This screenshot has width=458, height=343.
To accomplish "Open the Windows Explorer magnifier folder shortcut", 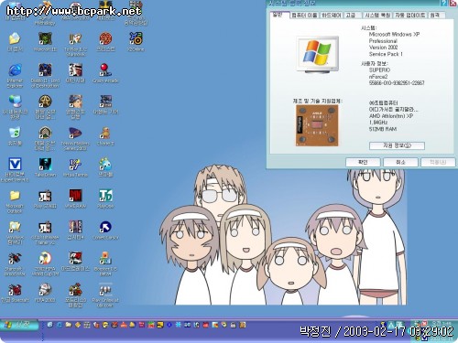I will point(15,228).
